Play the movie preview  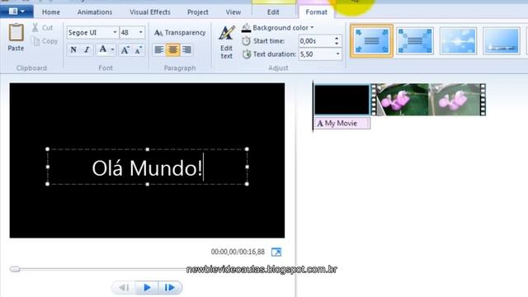tap(147, 288)
